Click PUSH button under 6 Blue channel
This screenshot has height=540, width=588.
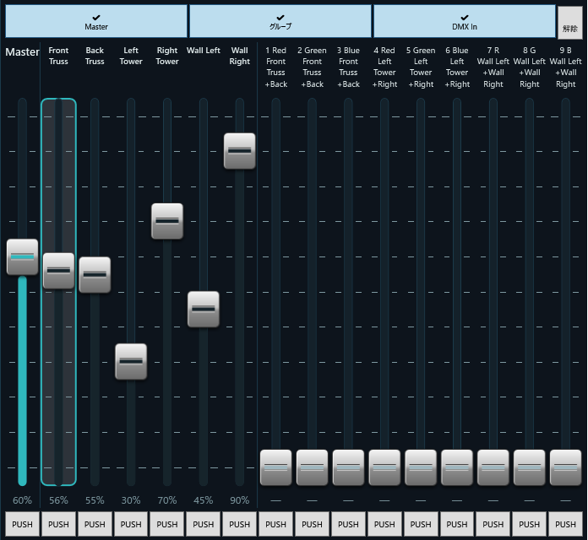click(x=457, y=524)
